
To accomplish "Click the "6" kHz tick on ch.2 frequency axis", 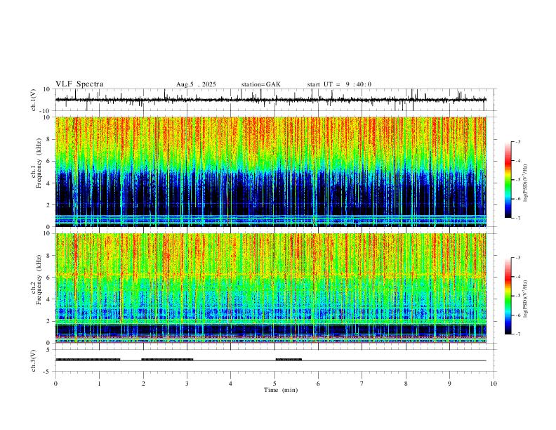I will click(x=49, y=278).
